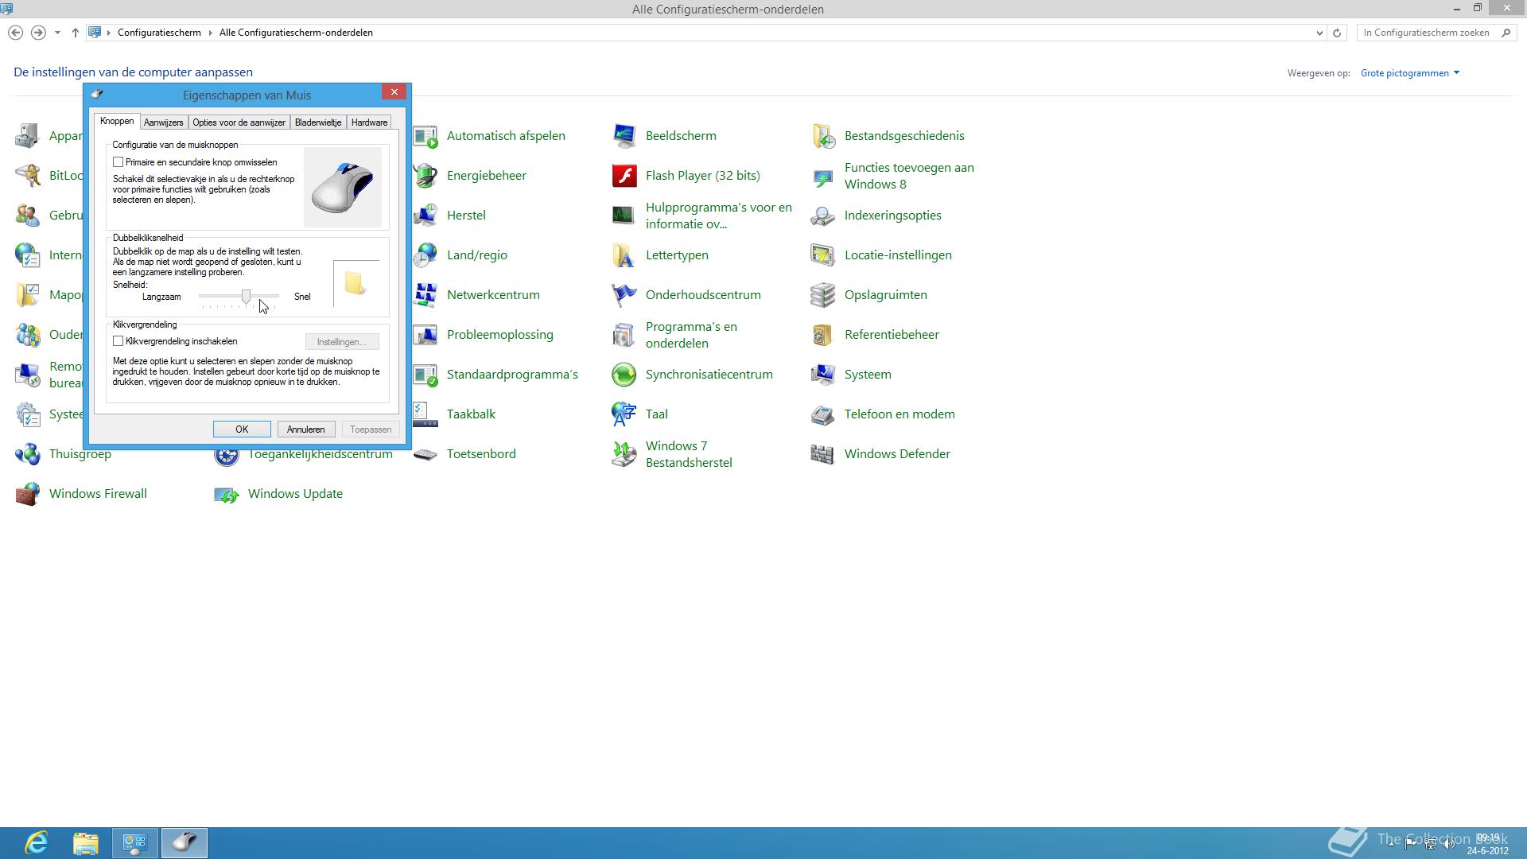
Task: Open the Toetsenbord keyboard icon
Action: (x=425, y=454)
